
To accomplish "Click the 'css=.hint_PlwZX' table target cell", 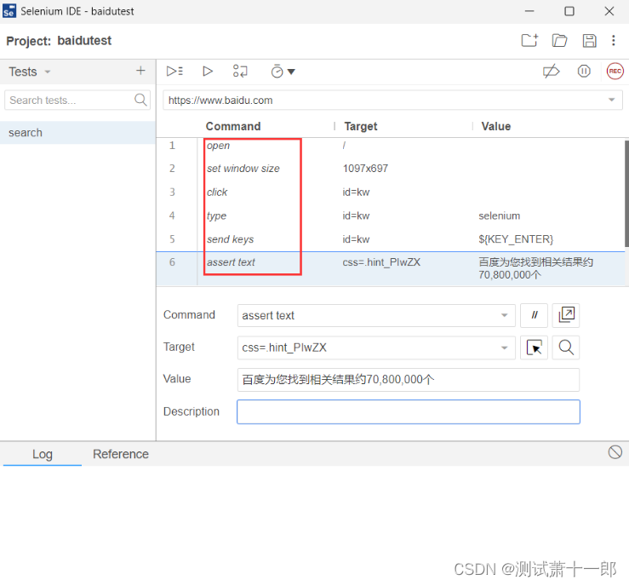I will click(381, 262).
